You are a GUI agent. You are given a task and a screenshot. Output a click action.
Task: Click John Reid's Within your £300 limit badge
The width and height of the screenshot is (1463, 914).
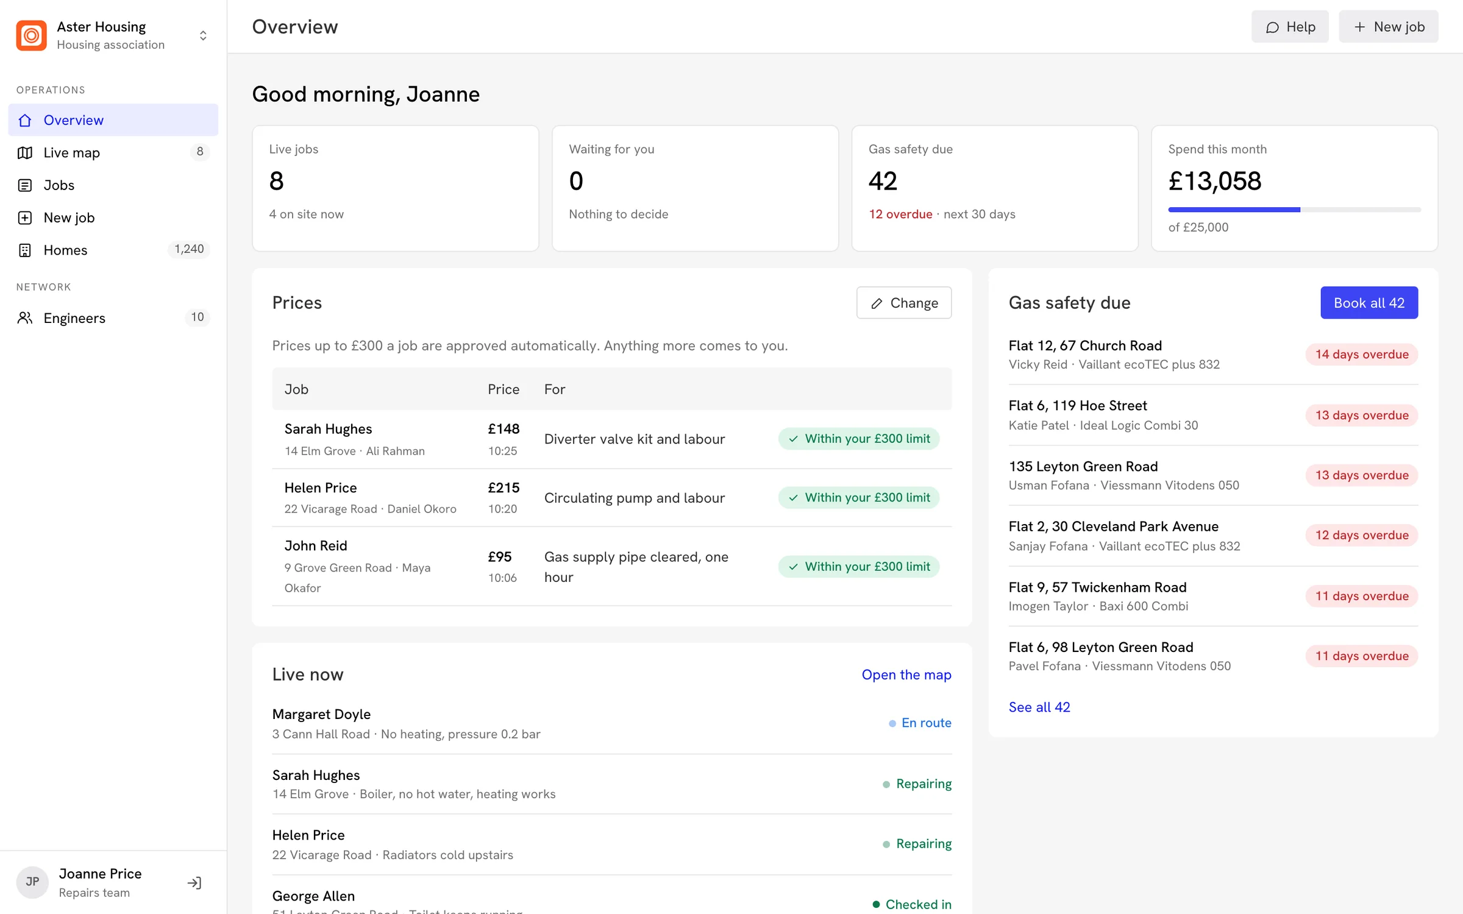[x=858, y=567]
